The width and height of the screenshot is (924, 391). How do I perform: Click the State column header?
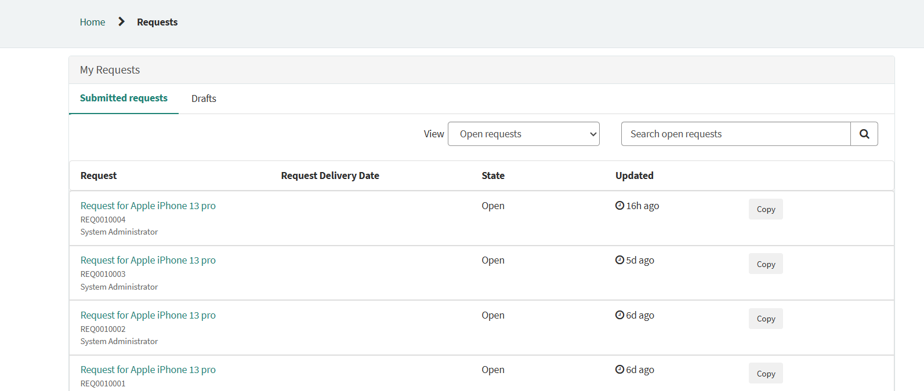493,176
